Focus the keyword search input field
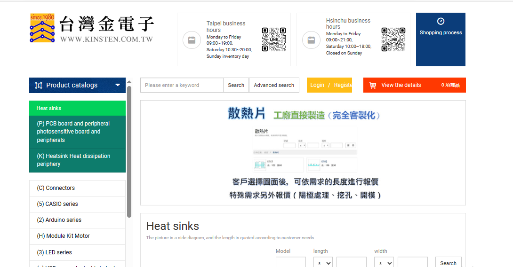 (x=182, y=85)
